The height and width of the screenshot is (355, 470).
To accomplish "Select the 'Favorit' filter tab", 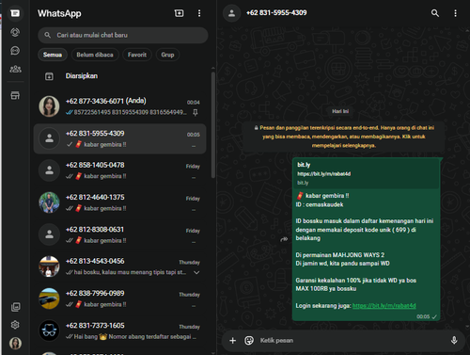I will pyautogui.click(x=137, y=55).
